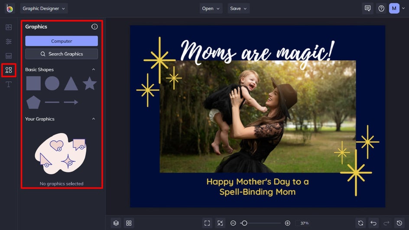409x230 pixels.
Task: Zoom out with the minus icon
Action: click(233, 223)
